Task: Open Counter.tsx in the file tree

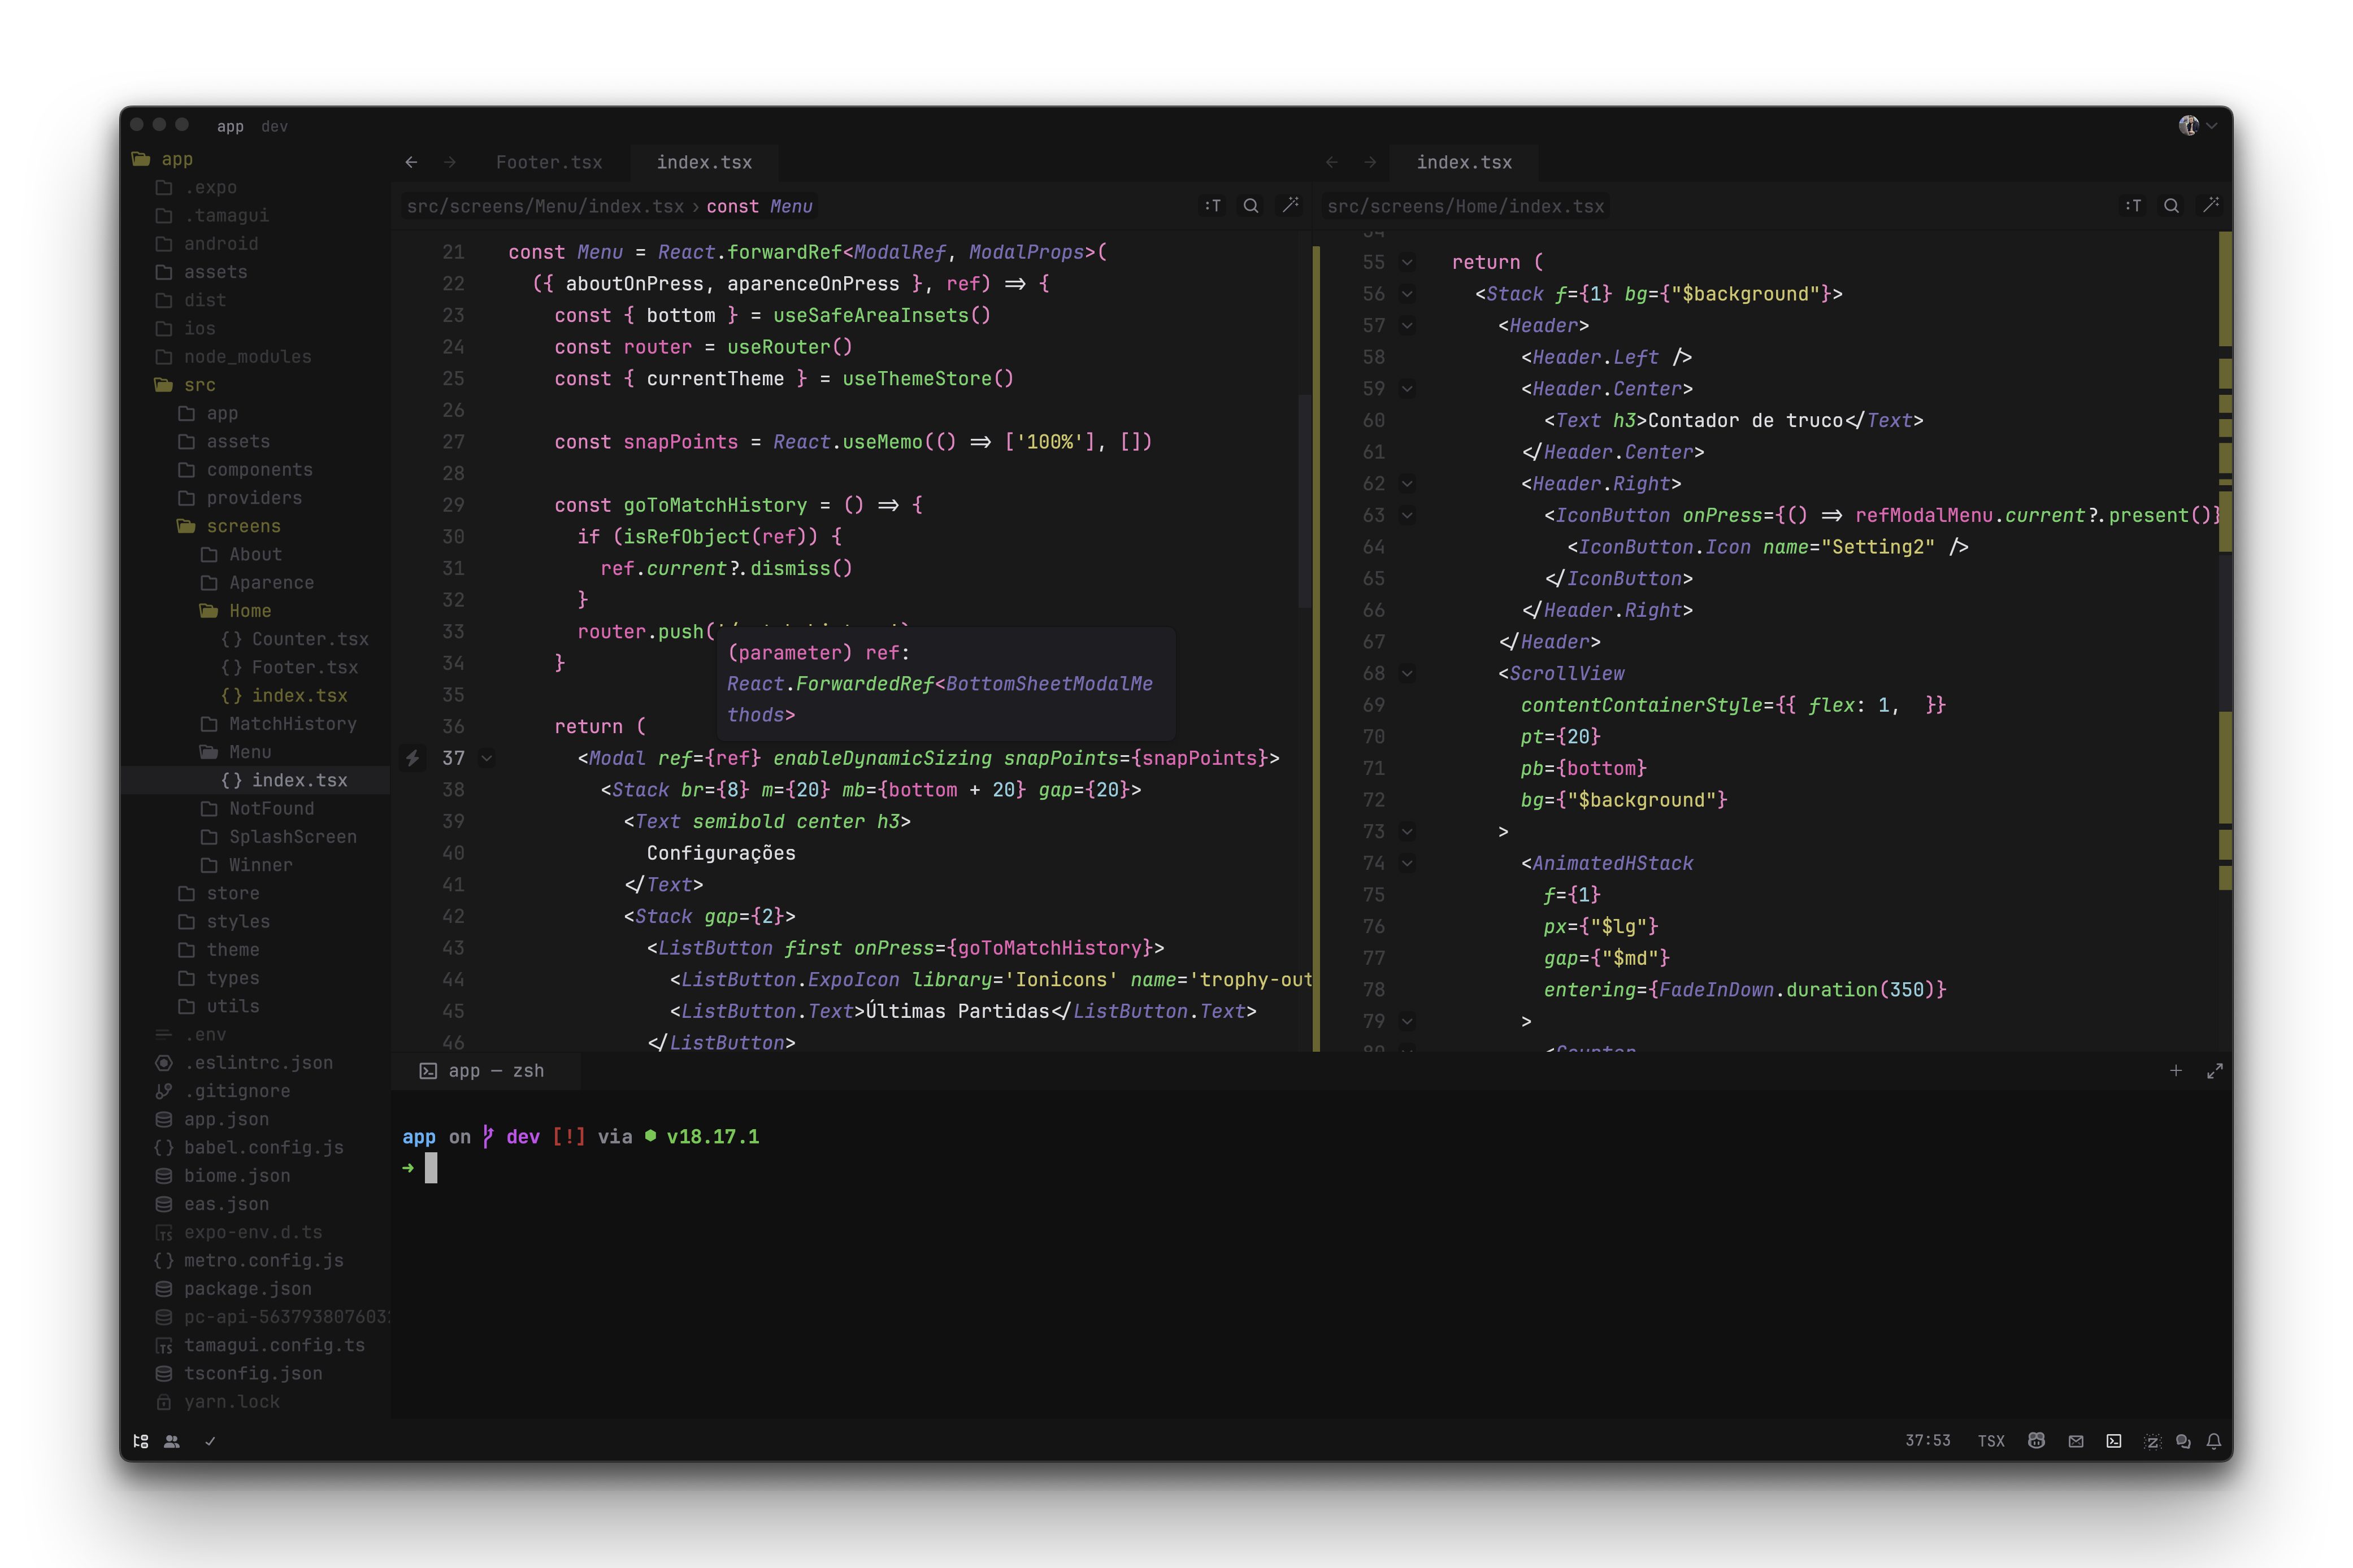Action: pos(309,639)
